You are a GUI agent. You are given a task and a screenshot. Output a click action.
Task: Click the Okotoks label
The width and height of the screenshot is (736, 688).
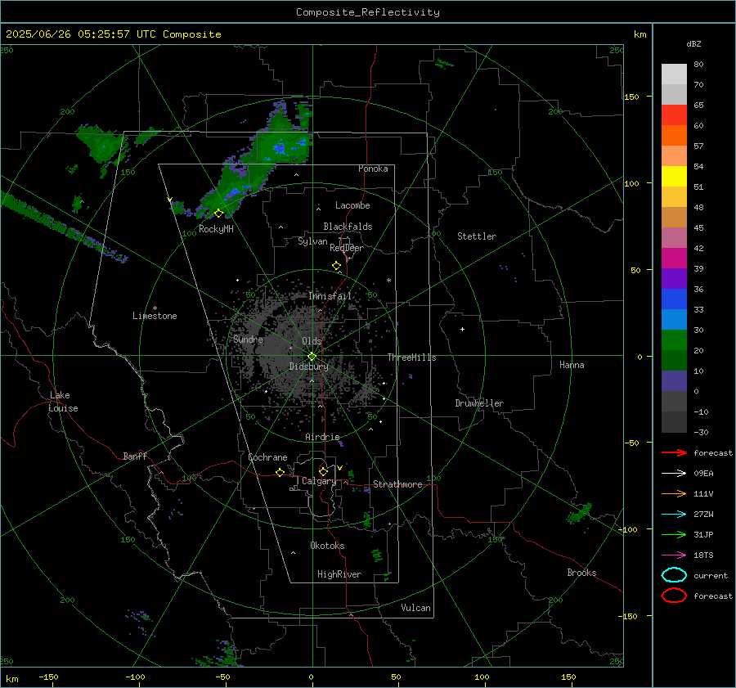tap(327, 546)
